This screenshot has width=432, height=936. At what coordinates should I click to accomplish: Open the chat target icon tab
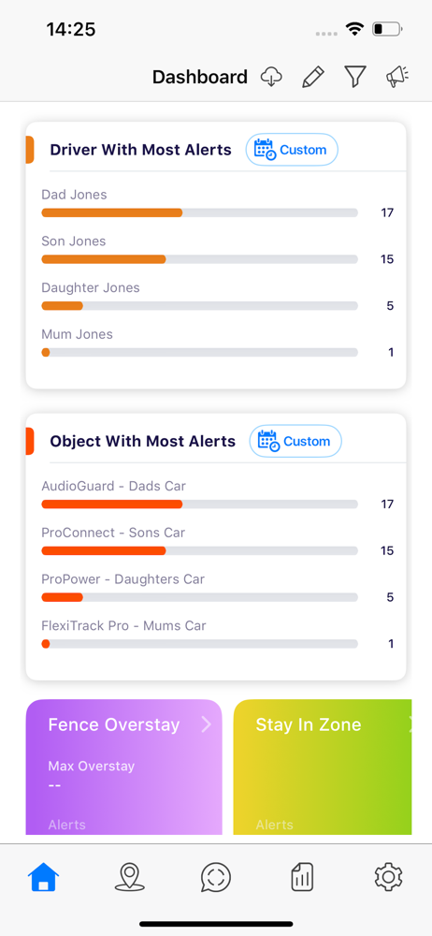pyautogui.click(x=216, y=878)
